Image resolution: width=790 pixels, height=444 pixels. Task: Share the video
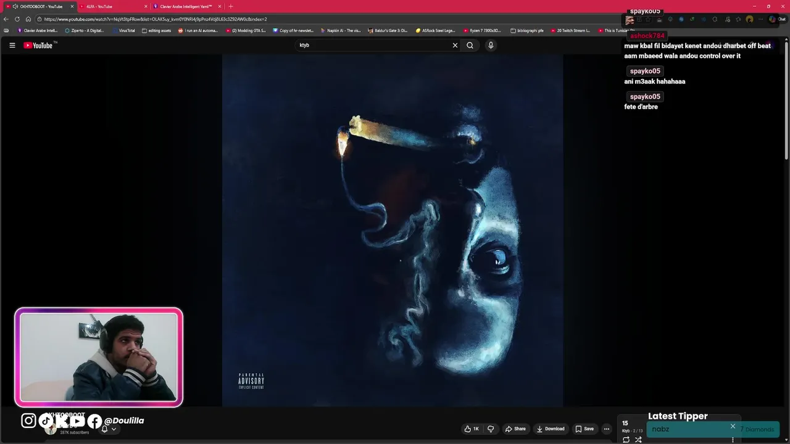(x=515, y=429)
